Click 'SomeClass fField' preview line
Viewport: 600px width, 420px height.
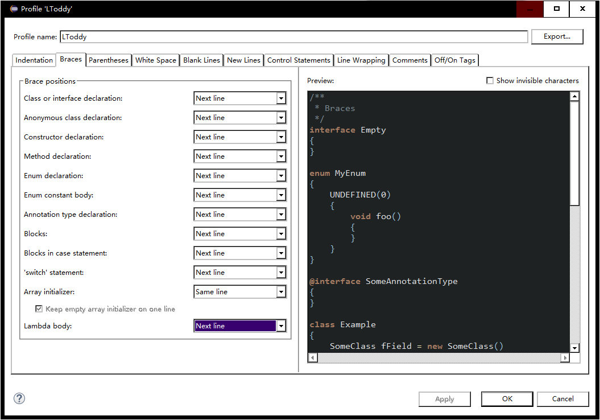416,346
